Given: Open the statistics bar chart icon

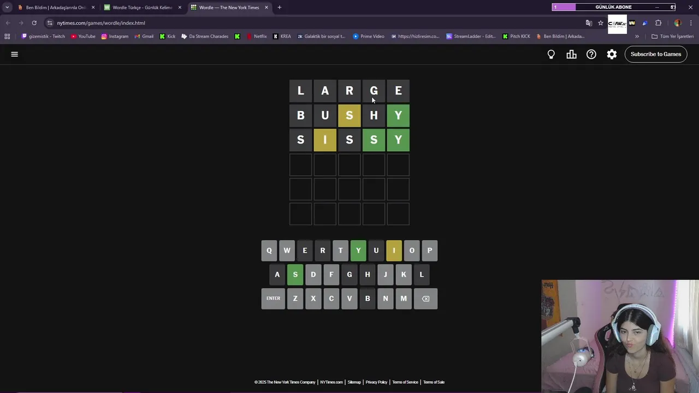Looking at the screenshot, I should tap(571, 54).
